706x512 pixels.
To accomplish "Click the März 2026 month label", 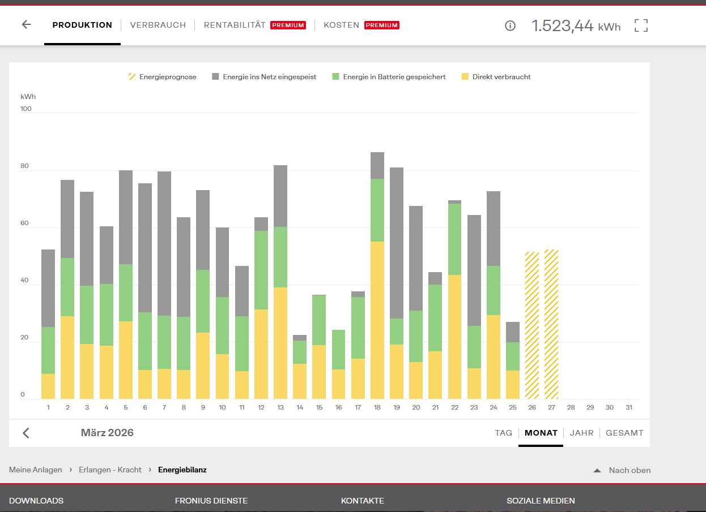I will coord(107,433).
